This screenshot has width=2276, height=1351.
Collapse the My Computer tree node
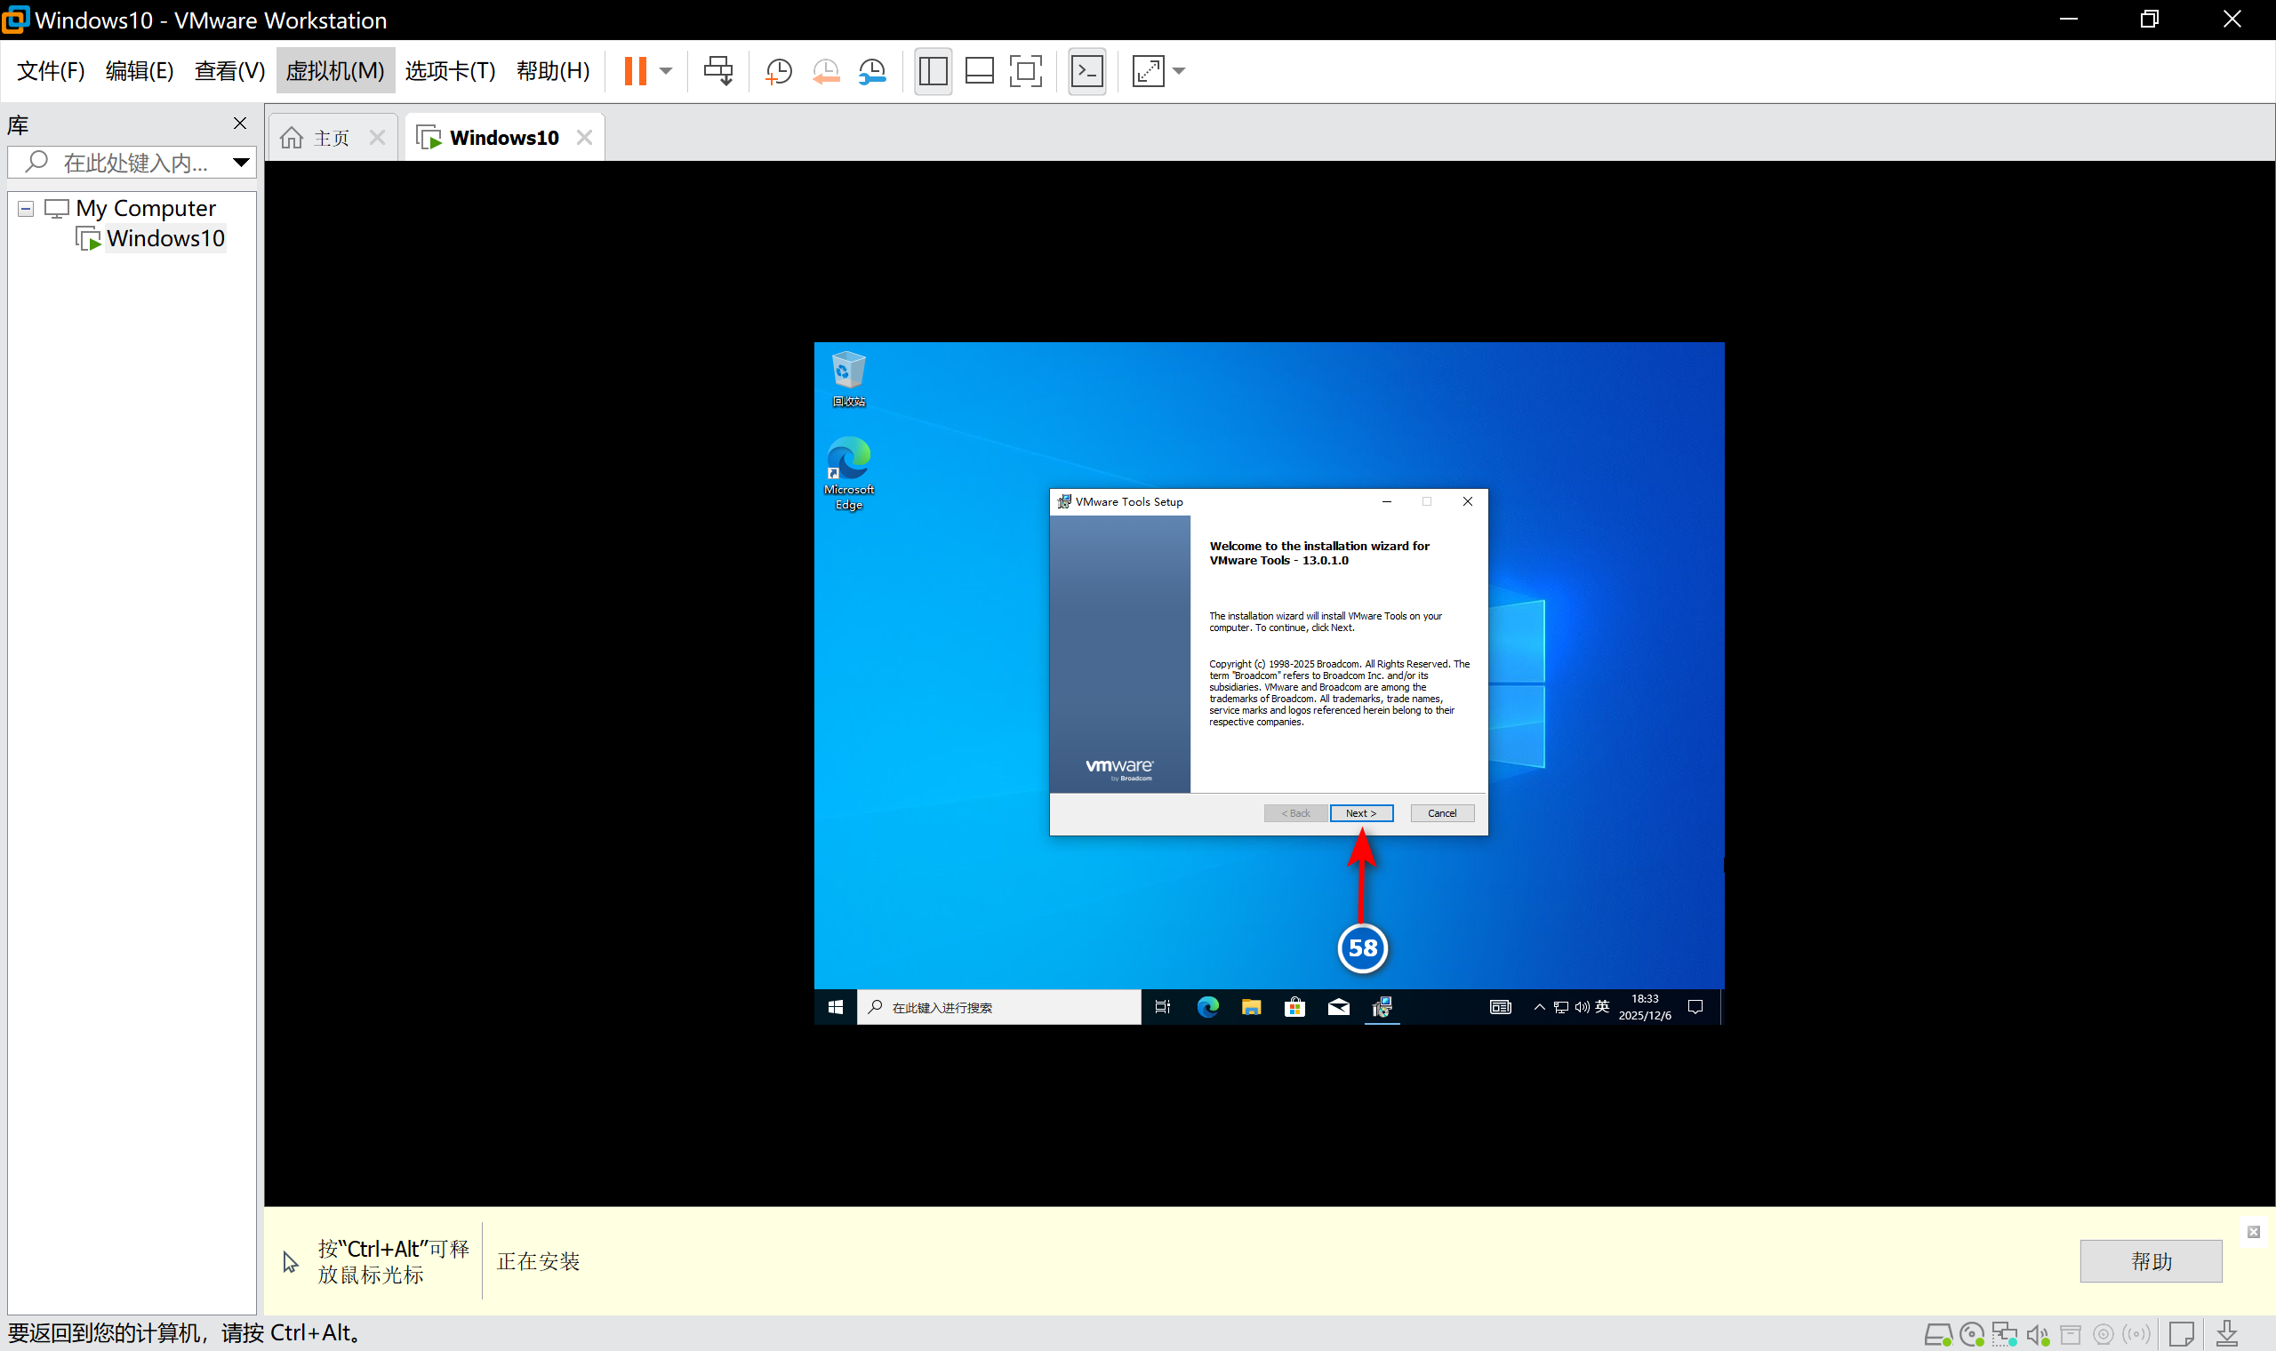click(26, 209)
